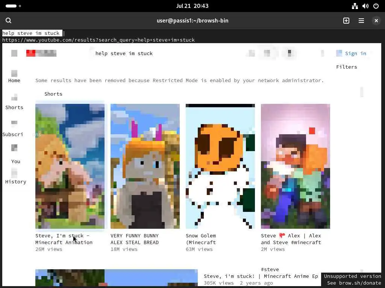Click the search microphone icon
Image resolution: width=385 pixels, height=288 pixels.
point(290,53)
